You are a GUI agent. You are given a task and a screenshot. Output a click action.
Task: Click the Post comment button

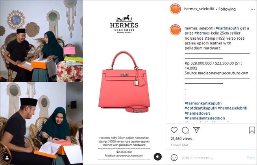pyautogui.click(x=251, y=158)
